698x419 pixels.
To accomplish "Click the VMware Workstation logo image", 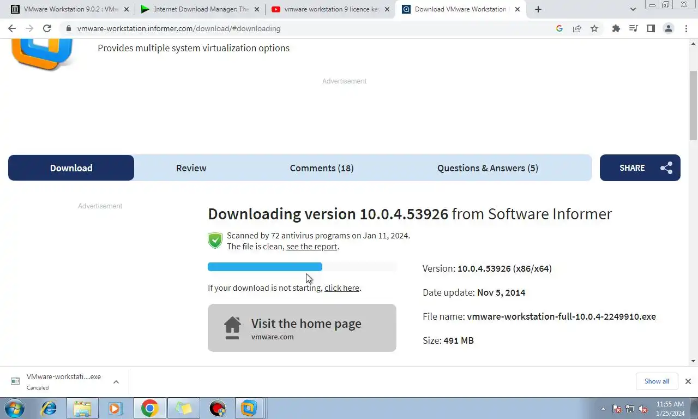I will [x=43, y=53].
